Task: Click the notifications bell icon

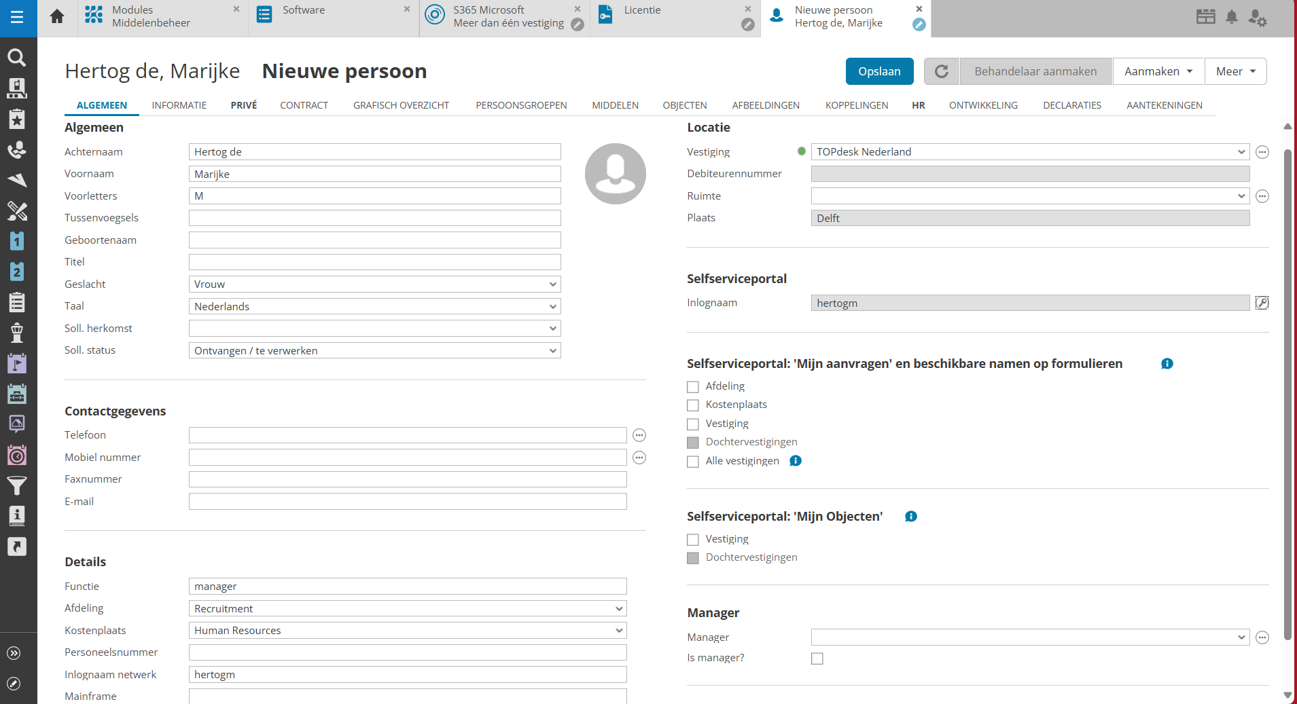Action: click(x=1231, y=17)
